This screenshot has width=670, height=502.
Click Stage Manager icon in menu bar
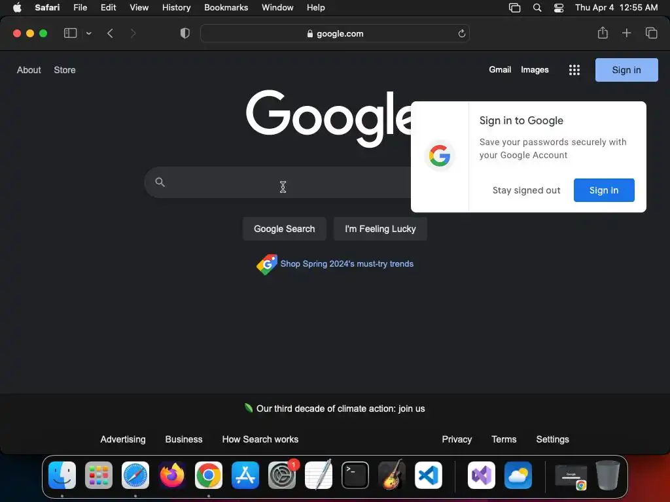pos(514,8)
